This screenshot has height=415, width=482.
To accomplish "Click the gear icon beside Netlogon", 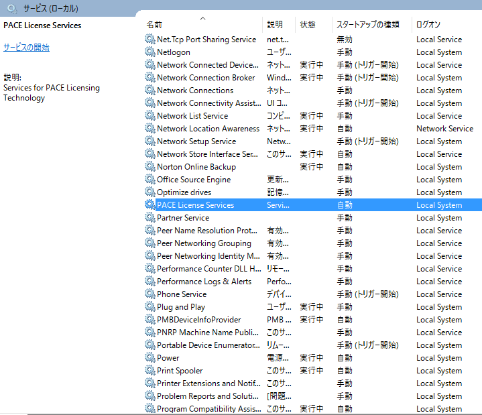I will 149,52.
